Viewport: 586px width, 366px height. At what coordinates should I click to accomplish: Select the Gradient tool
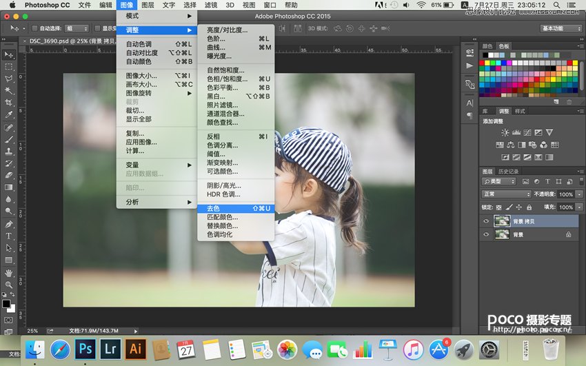8,187
